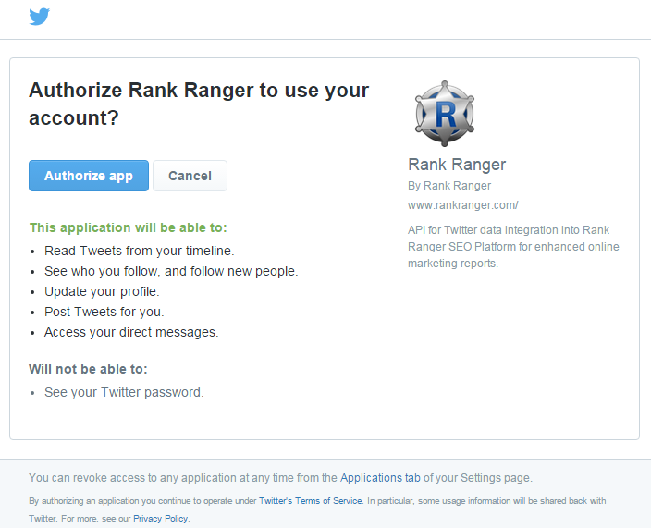This screenshot has height=528, width=651.
Task: Click the Rank Ranger app name
Action: click(457, 165)
